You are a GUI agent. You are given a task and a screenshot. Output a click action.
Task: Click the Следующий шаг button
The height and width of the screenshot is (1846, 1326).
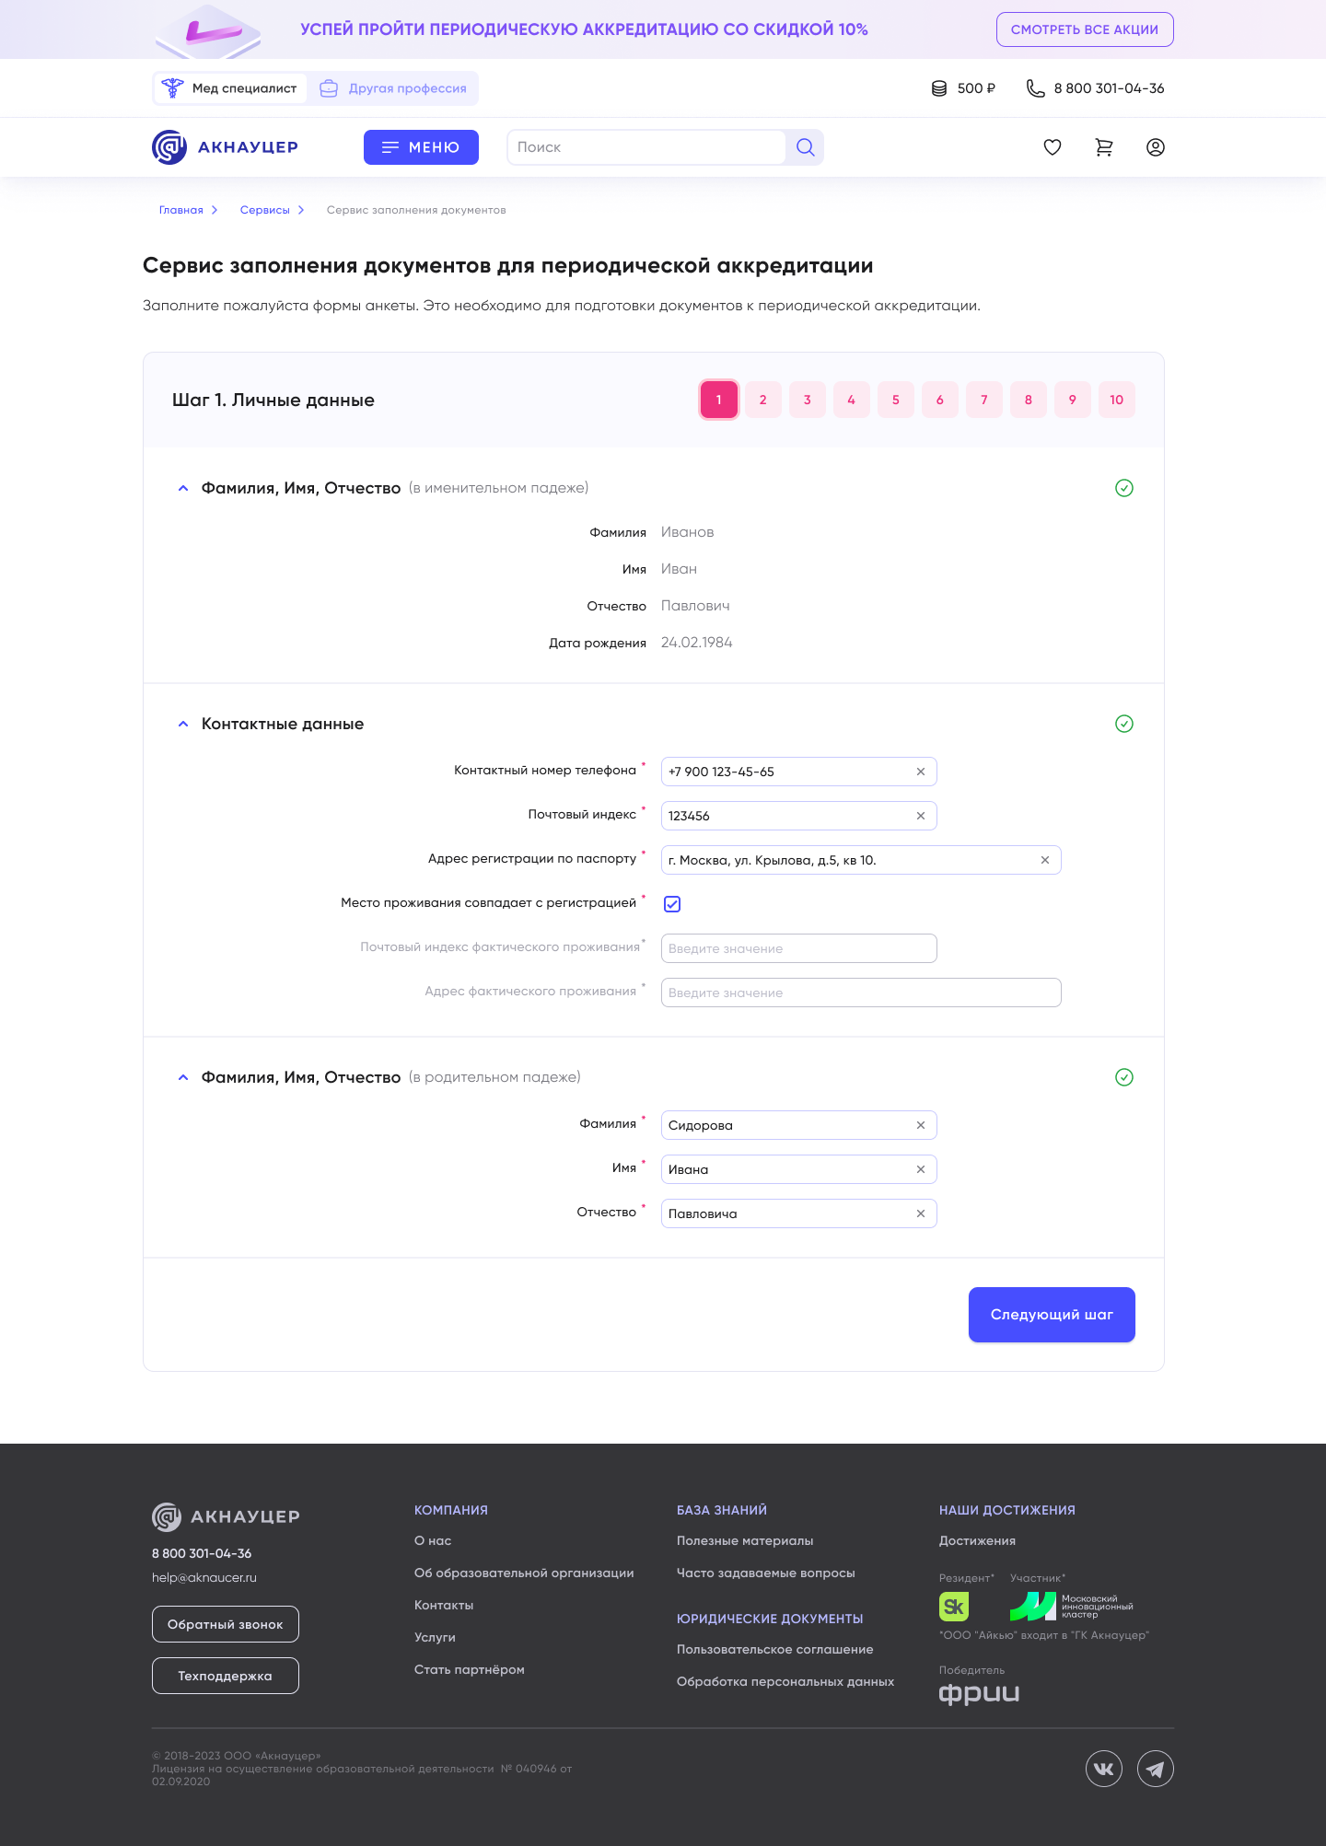[x=1051, y=1315]
